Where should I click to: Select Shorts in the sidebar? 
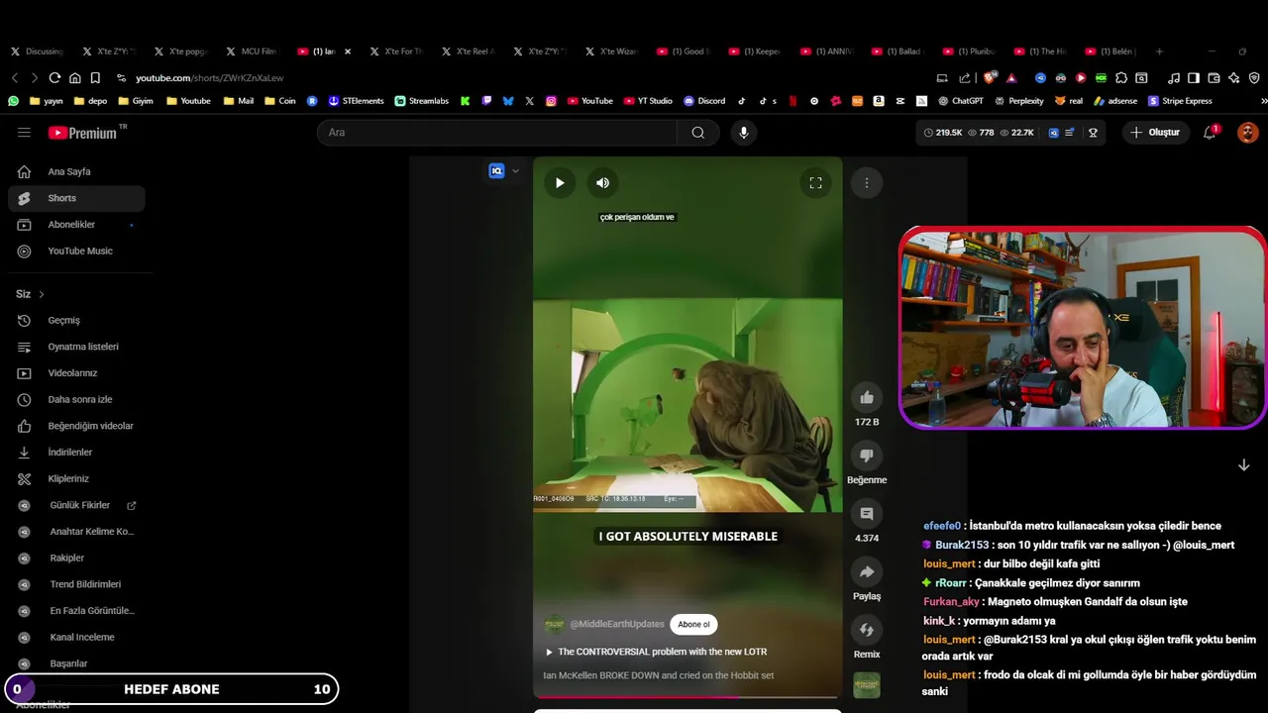coord(76,198)
